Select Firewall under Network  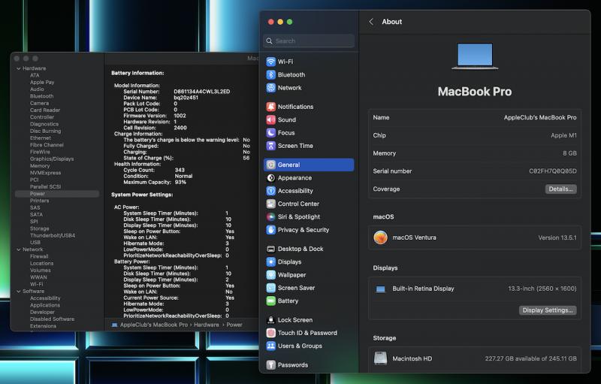pyautogui.click(x=39, y=256)
